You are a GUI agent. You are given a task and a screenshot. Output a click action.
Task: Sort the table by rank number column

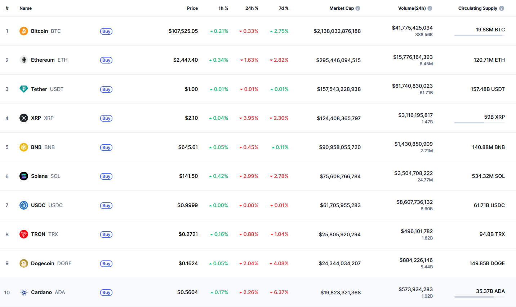tap(7, 8)
